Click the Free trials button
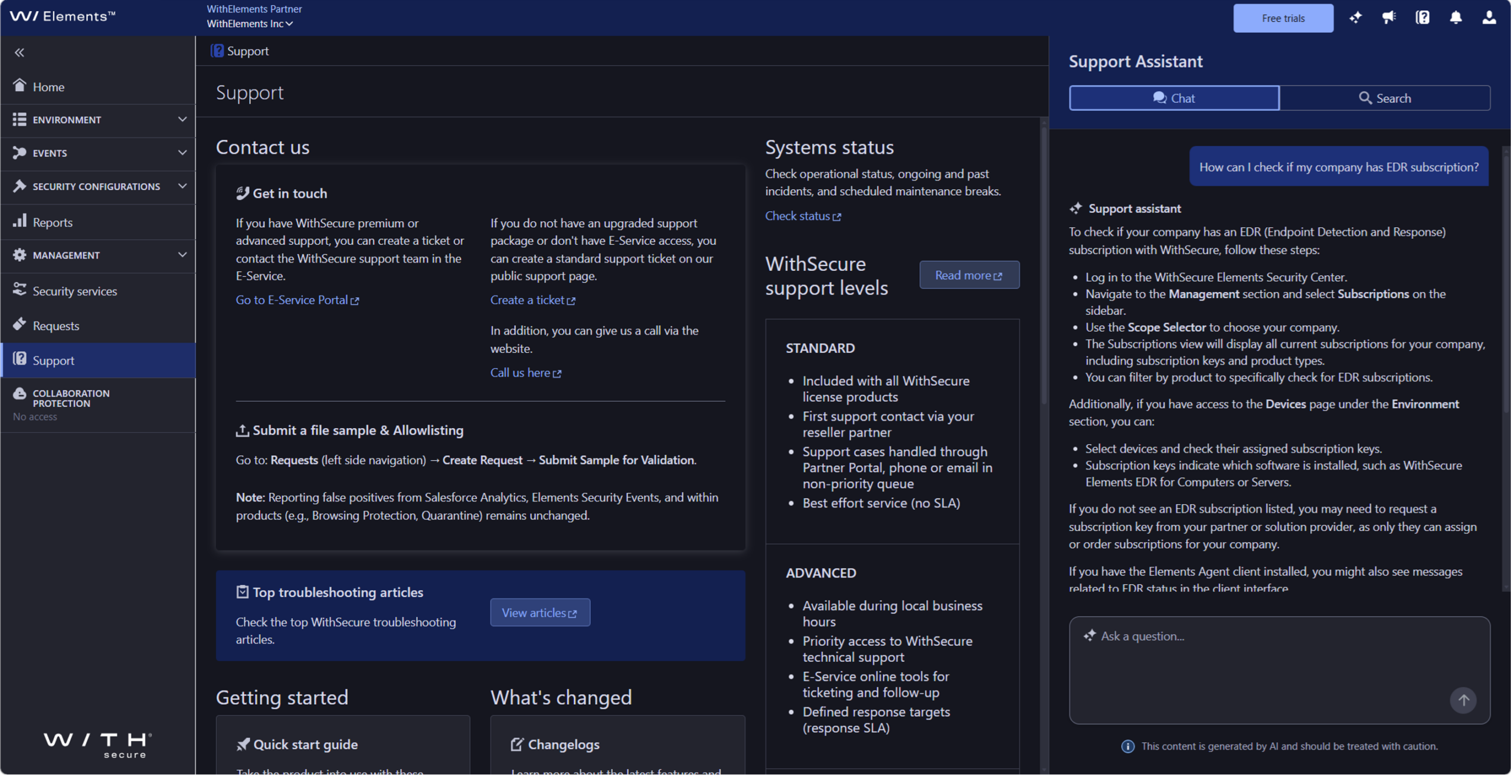The image size is (1511, 775). click(1283, 18)
